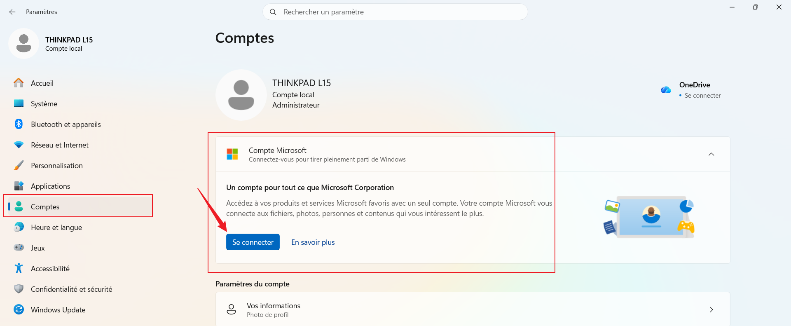Click the Jeux gamepad icon
The image size is (791, 326).
coord(19,247)
